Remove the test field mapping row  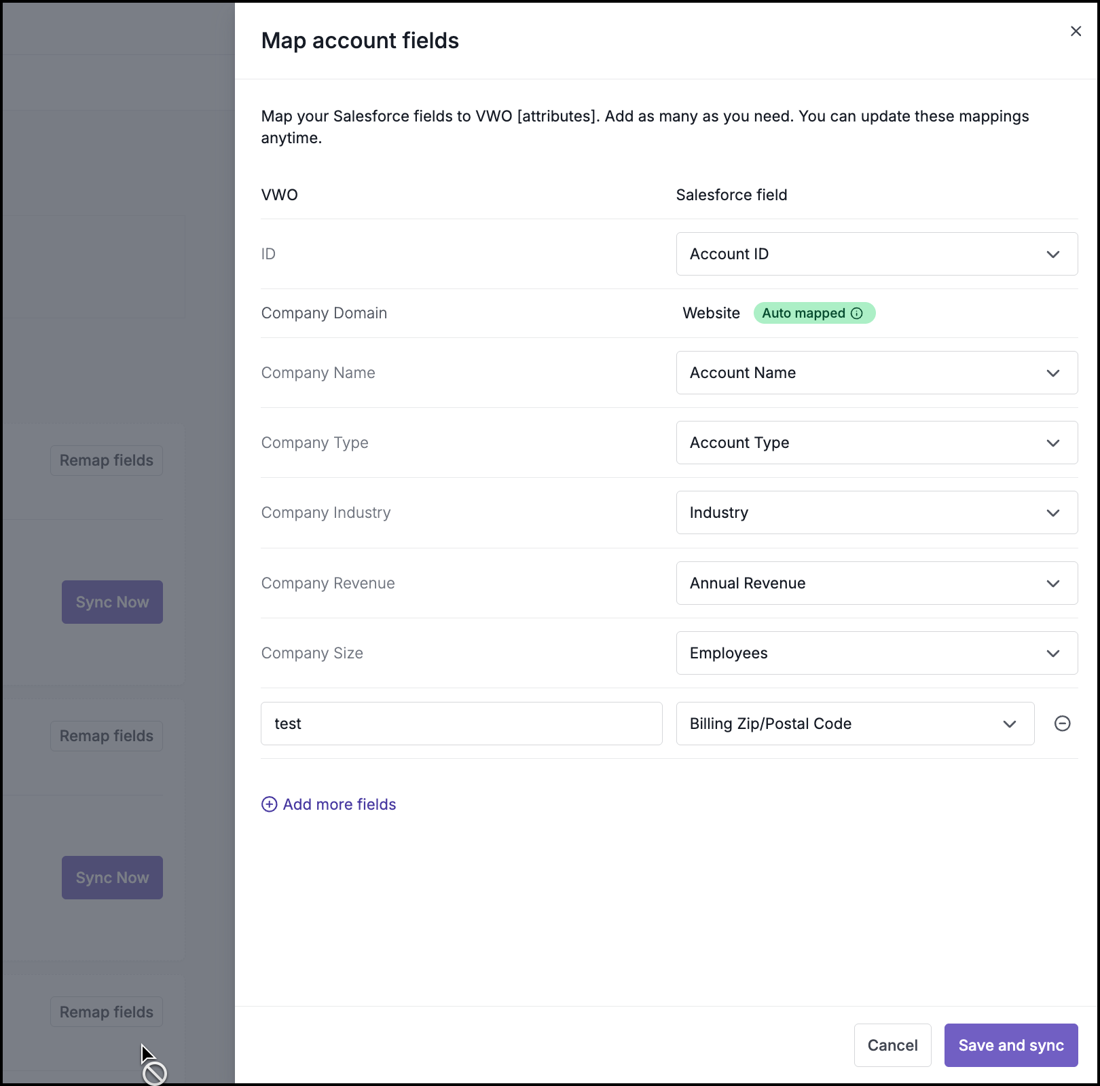coord(1062,724)
